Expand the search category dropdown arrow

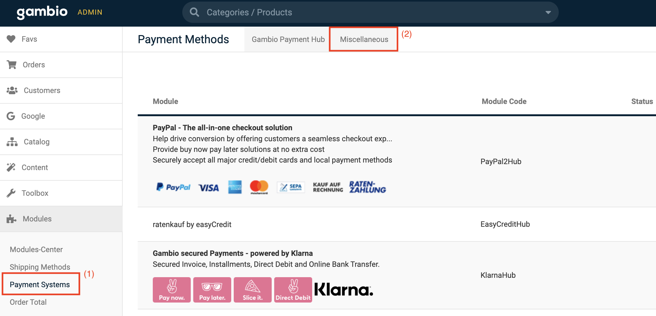coord(548,13)
